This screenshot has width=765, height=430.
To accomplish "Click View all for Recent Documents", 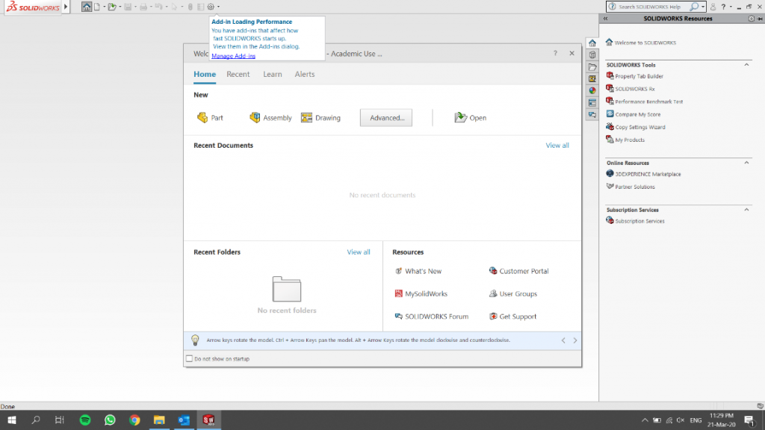I will tap(557, 146).
